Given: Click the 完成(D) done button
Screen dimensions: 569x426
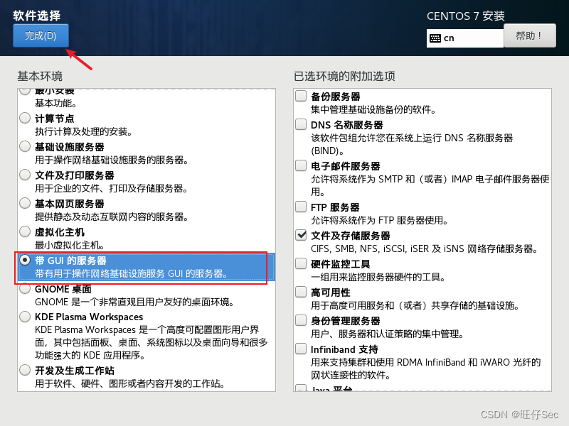Looking at the screenshot, I should pos(41,35).
